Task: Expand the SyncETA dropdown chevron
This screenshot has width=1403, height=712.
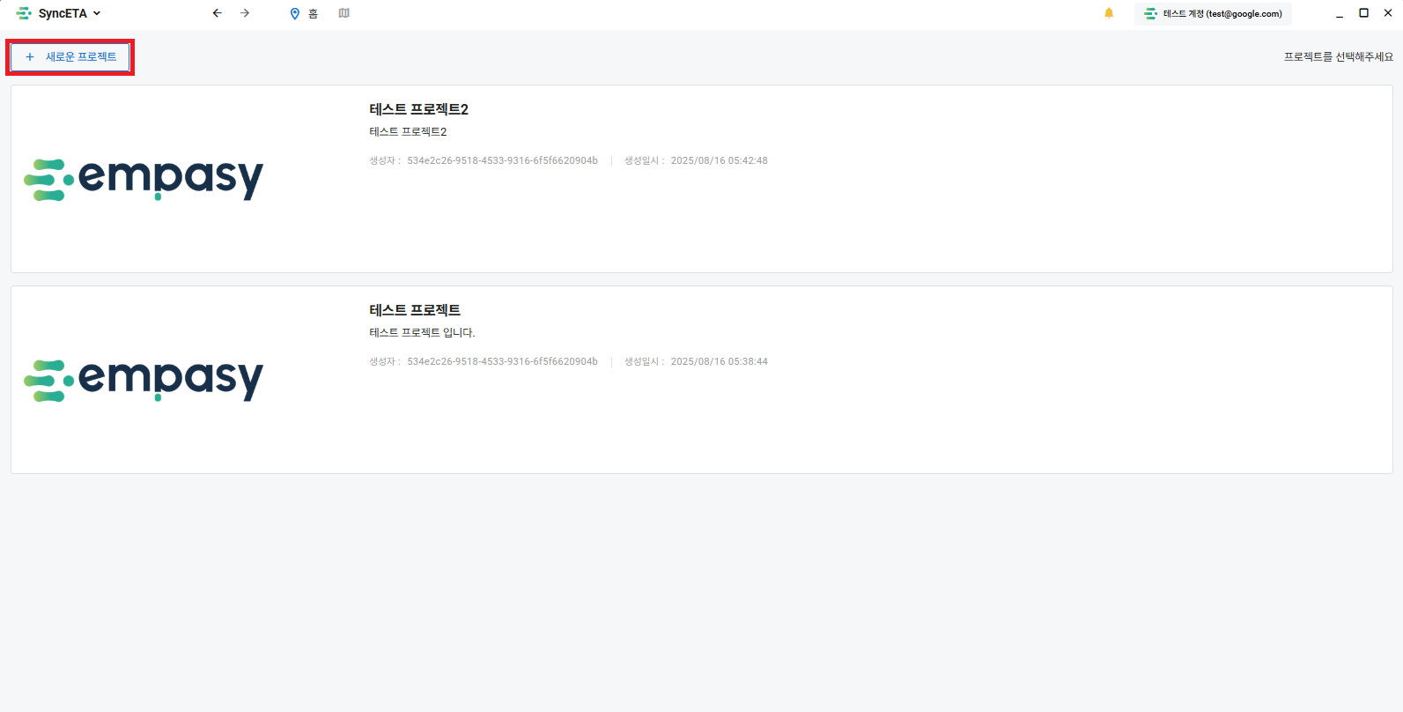Action: tap(97, 13)
